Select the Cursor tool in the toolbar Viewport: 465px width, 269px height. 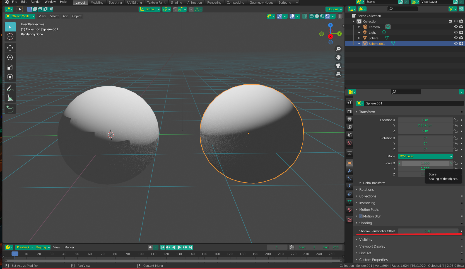coord(10,36)
